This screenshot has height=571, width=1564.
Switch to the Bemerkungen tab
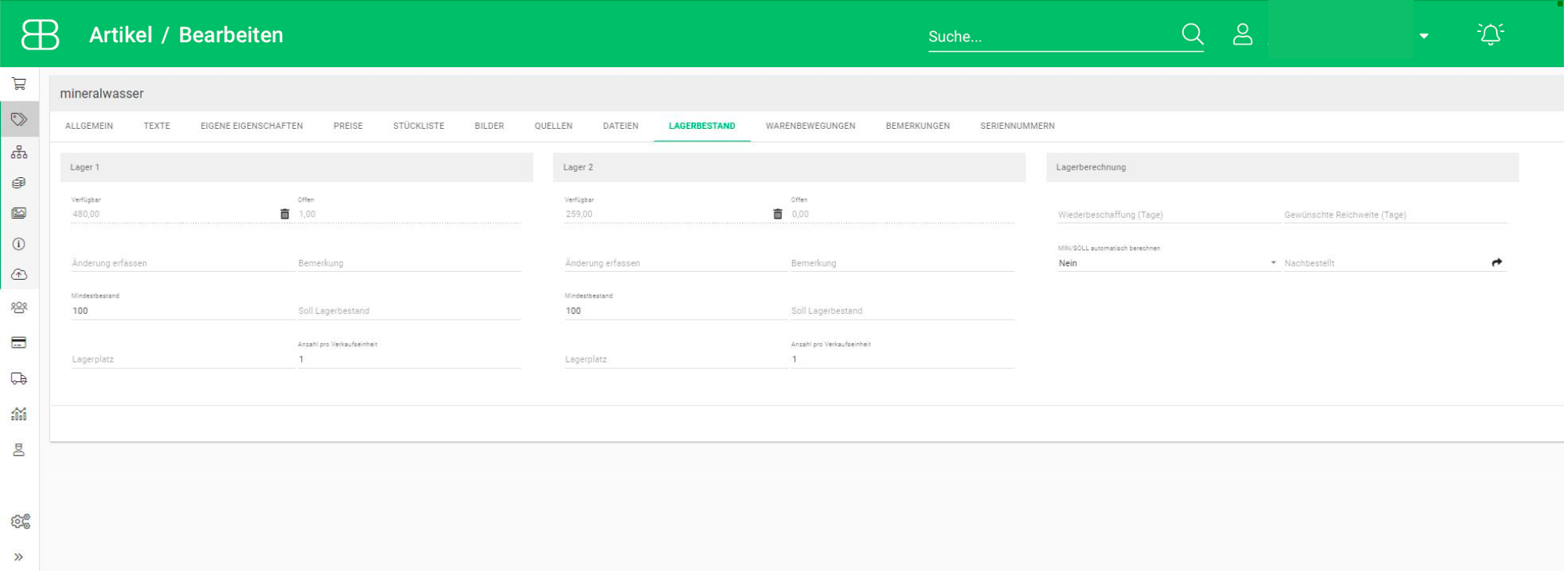(x=918, y=126)
